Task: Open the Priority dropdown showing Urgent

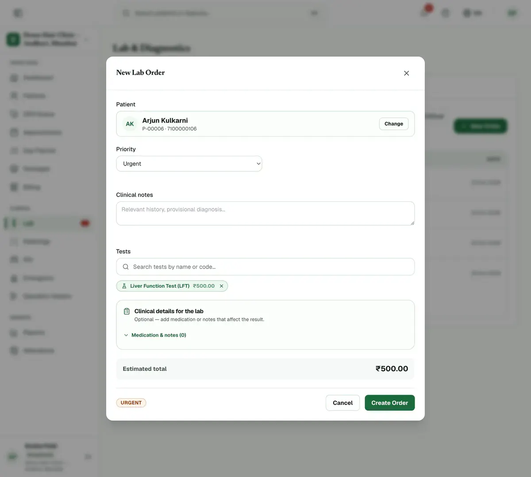Action: [x=189, y=164]
